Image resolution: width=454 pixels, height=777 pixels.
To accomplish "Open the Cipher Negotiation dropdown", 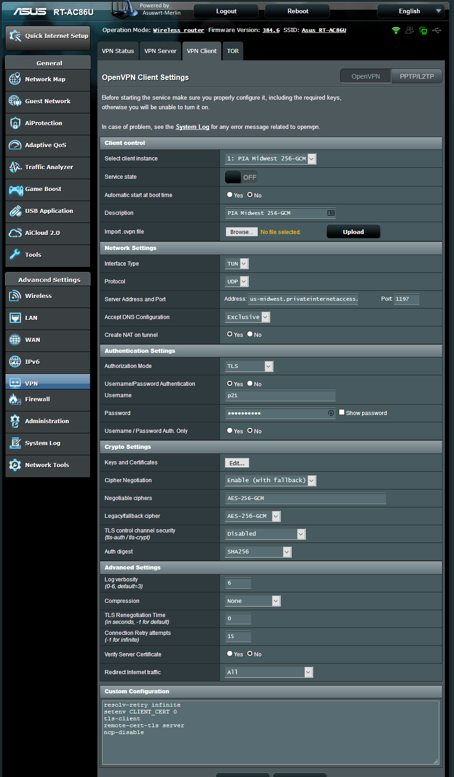I will 270,480.
